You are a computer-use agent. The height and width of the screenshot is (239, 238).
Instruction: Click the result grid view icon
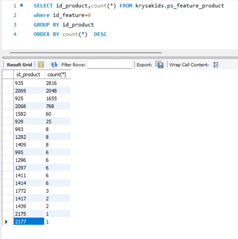pyautogui.click(x=41, y=64)
